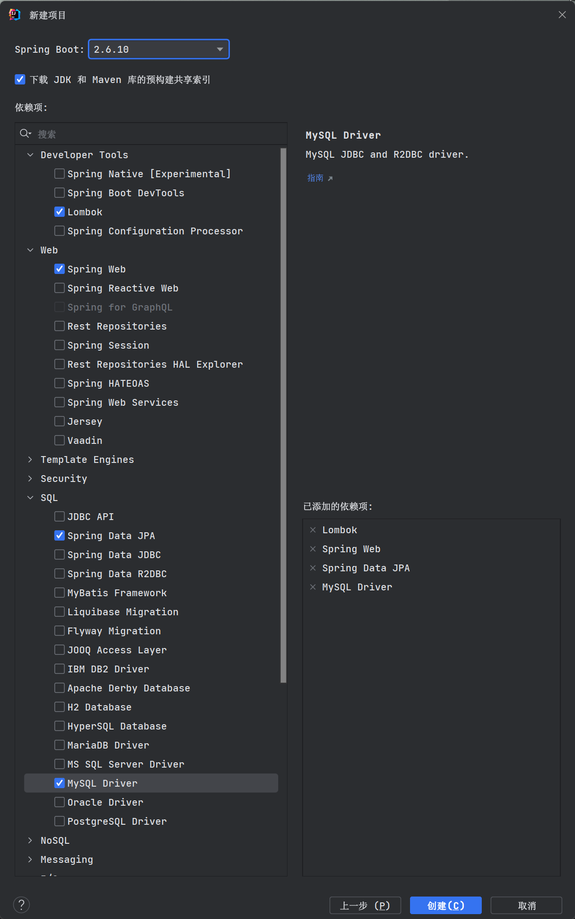Select the Spring HATEOAS row

(151, 383)
